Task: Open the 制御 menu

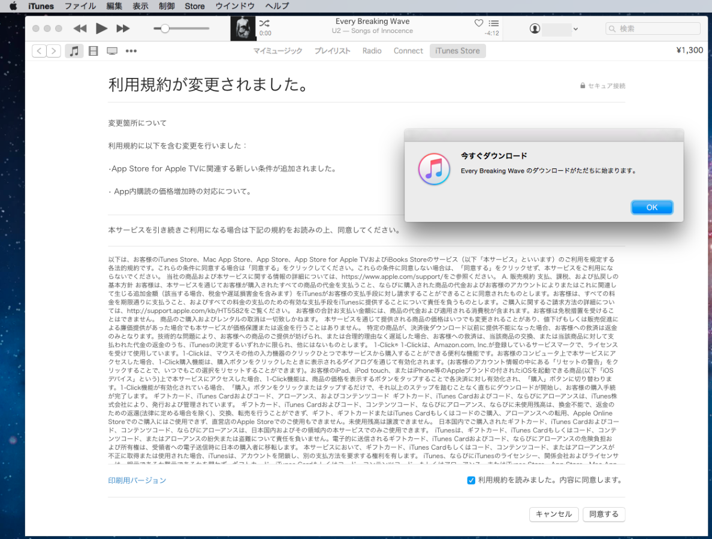Action: 167,6
